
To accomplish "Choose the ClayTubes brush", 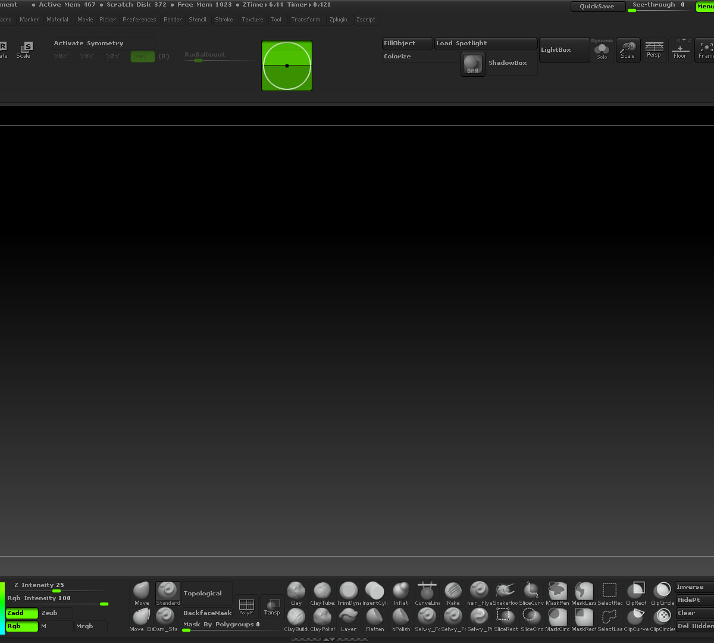I will pos(322,594).
